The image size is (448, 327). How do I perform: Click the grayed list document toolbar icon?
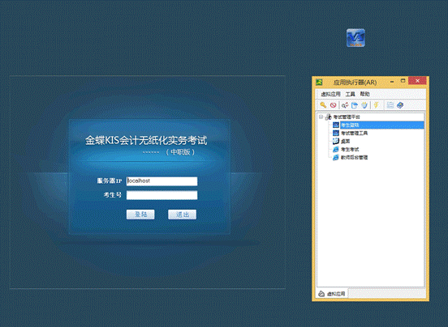[x=390, y=105]
